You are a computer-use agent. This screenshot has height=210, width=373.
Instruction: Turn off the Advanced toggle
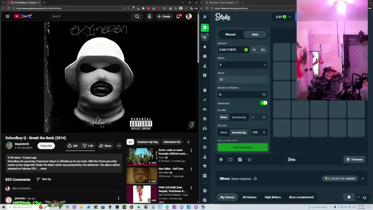pyautogui.click(x=264, y=103)
